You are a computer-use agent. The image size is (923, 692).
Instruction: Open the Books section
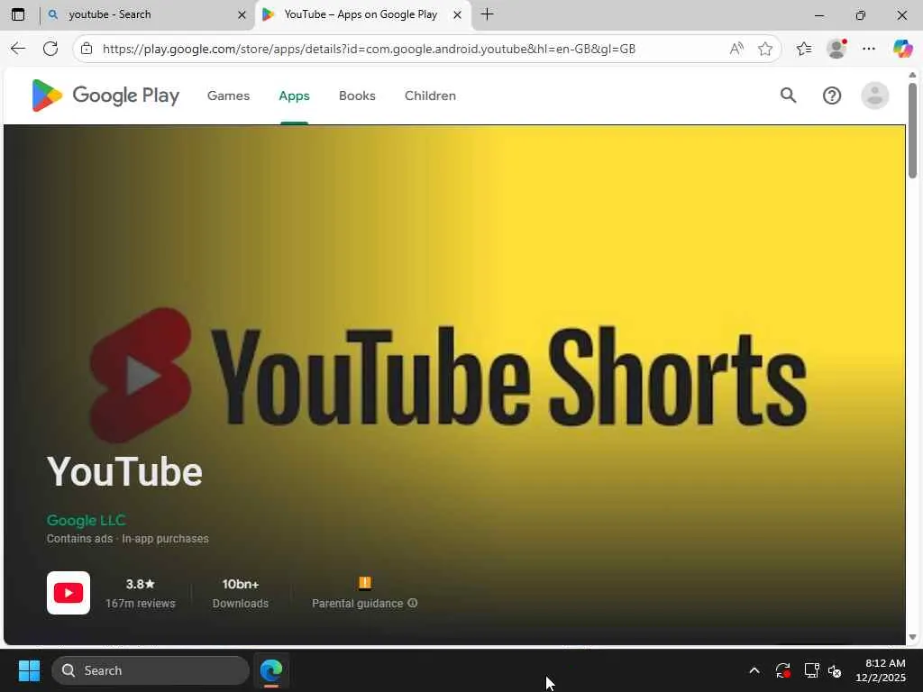[x=357, y=96]
